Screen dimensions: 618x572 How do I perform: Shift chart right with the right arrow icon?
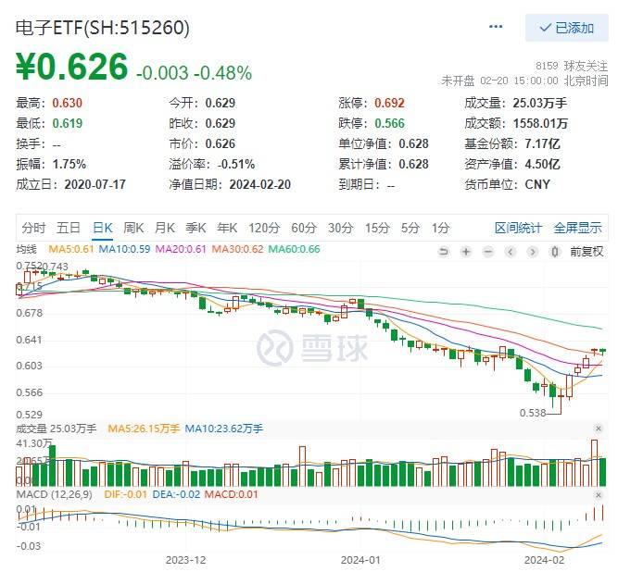click(x=533, y=252)
